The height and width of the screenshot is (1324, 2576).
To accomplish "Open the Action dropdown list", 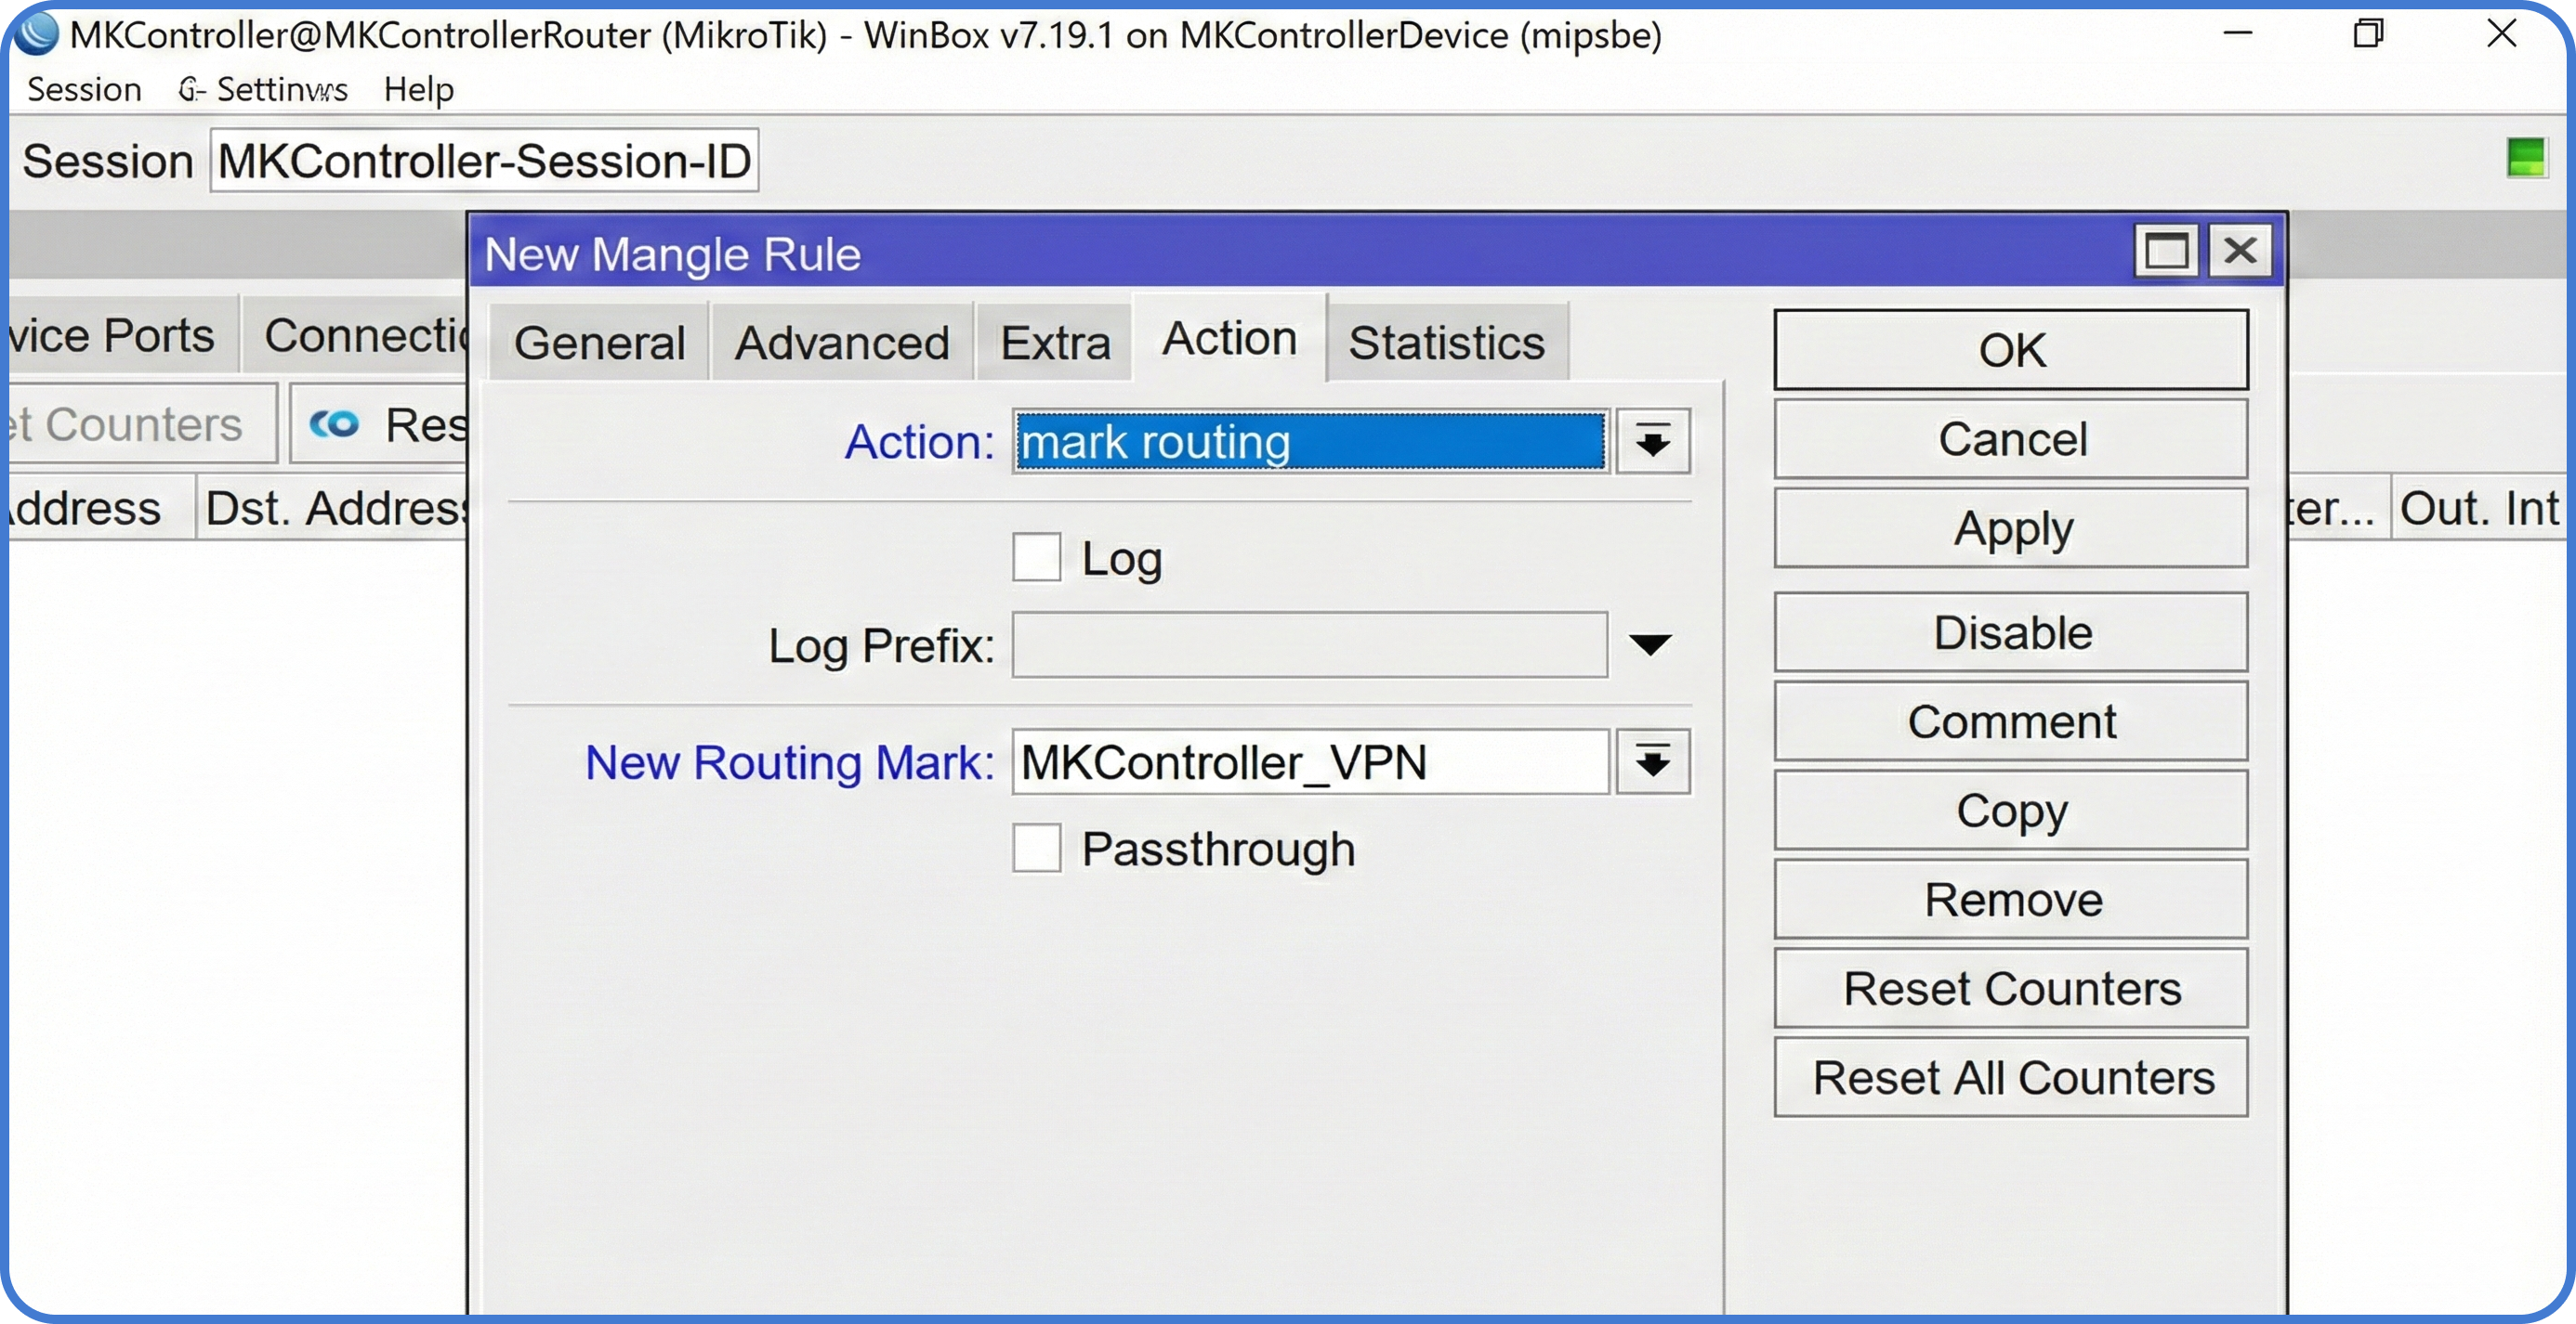I will coord(1652,441).
